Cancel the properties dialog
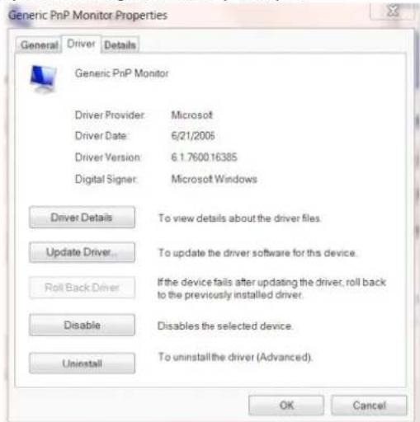 (369, 406)
